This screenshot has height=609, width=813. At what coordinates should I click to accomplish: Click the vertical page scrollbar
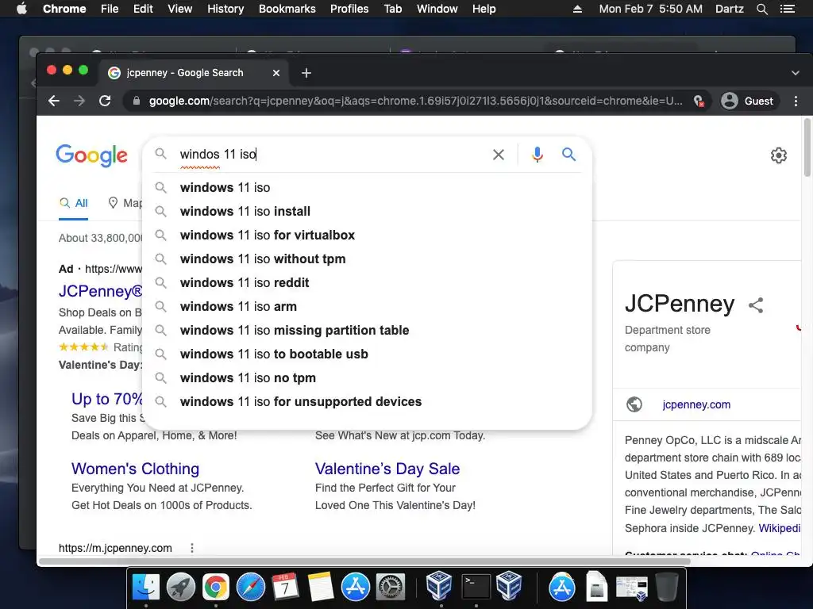coord(807,147)
